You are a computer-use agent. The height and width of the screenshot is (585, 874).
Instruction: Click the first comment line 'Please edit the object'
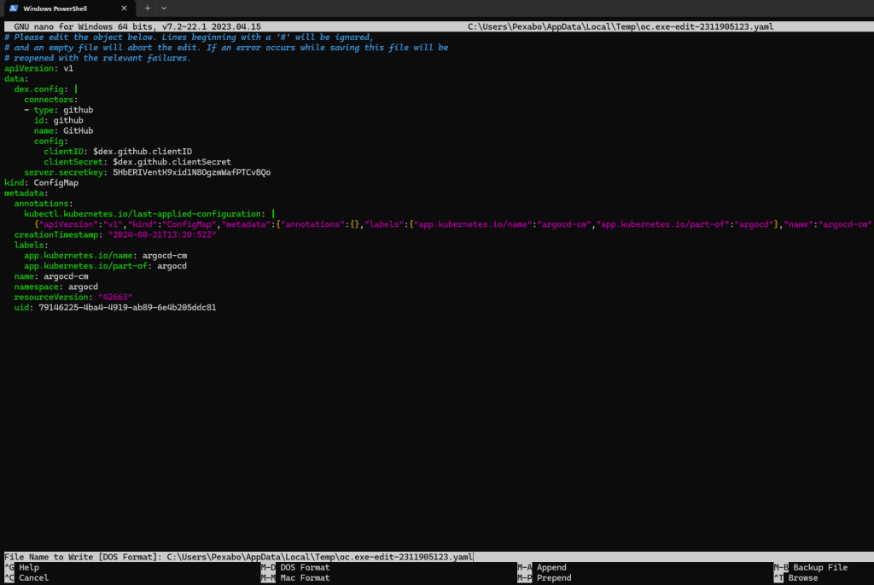click(x=189, y=37)
